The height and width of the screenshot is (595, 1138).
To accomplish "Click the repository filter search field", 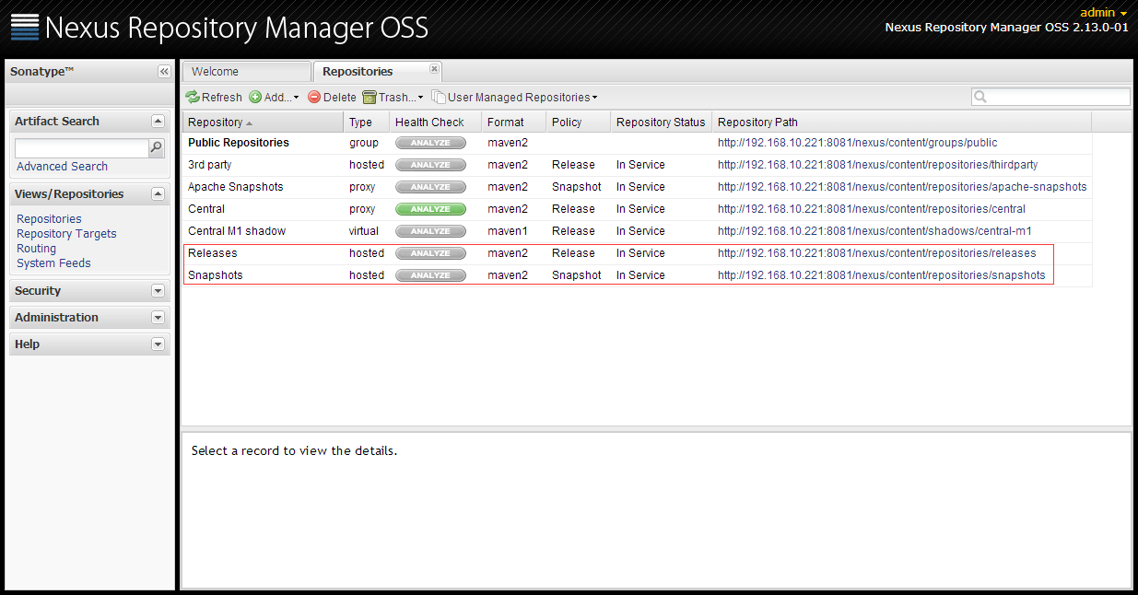I will point(1059,97).
